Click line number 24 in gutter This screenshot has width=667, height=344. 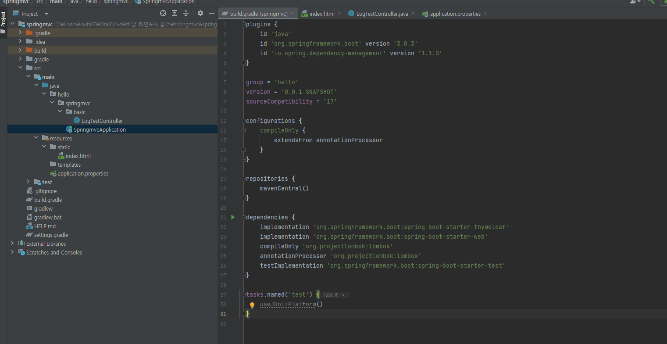pos(224,246)
